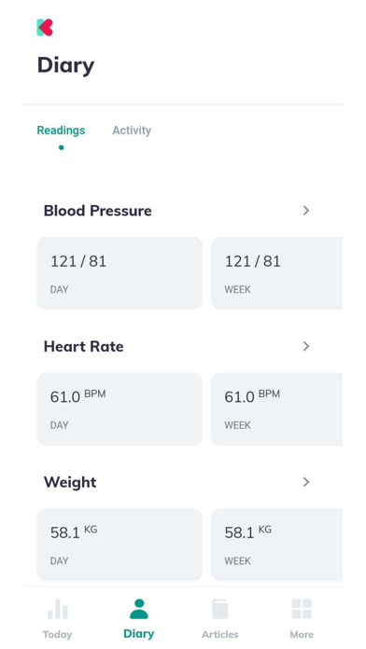The height and width of the screenshot is (649, 366).
Task: Open Blood Pressure DAY card
Action: coord(120,273)
